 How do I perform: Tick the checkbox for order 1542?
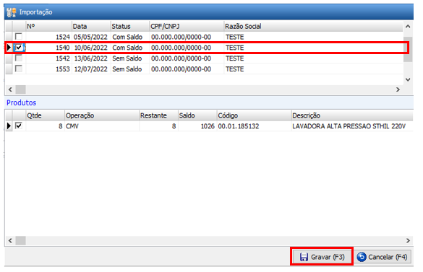click(19, 58)
